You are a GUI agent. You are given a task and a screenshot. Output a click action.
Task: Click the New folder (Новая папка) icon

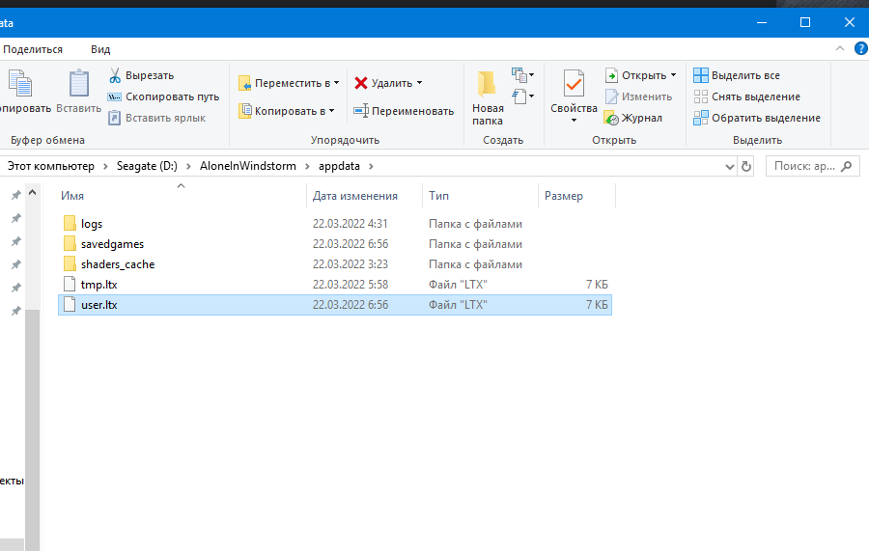(x=487, y=85)
